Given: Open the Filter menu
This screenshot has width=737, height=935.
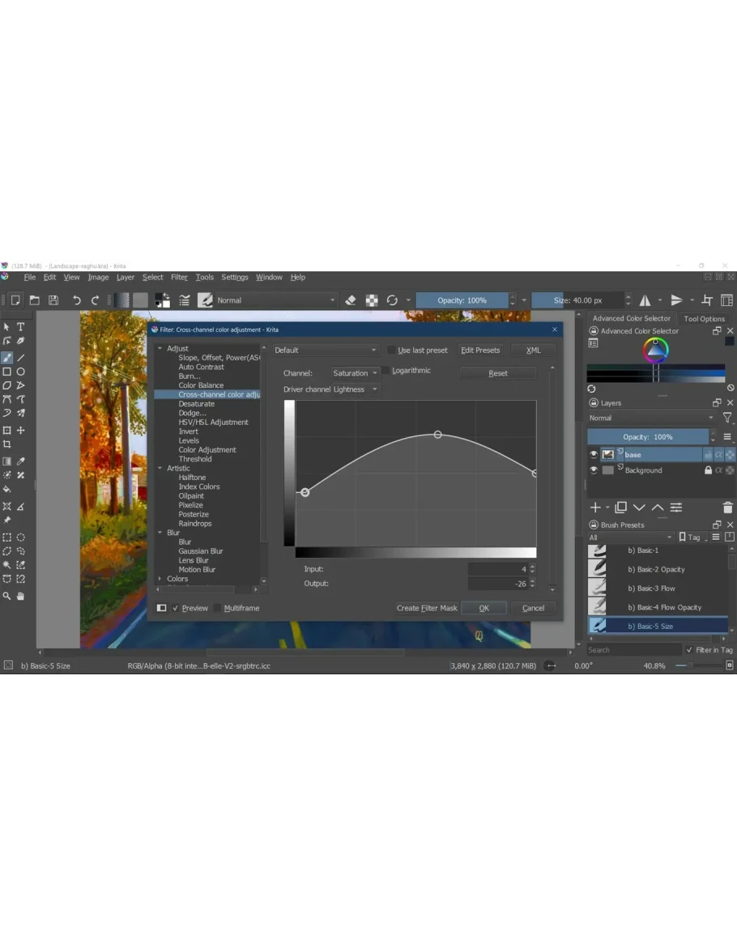Looking at the screenshot, I should [179, 278].
